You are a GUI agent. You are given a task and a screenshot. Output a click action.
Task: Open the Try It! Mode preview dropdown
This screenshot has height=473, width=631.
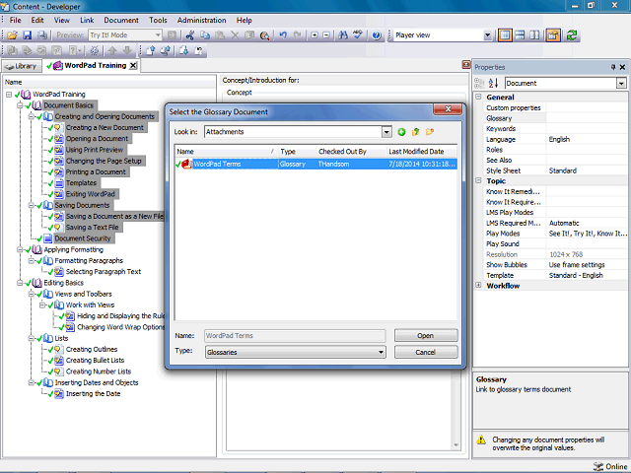tap(158, 35)
